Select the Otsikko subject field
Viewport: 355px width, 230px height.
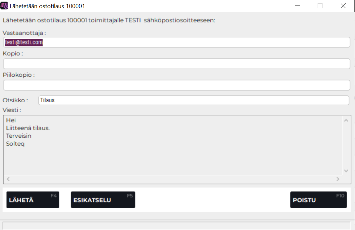tap(193, 100)
